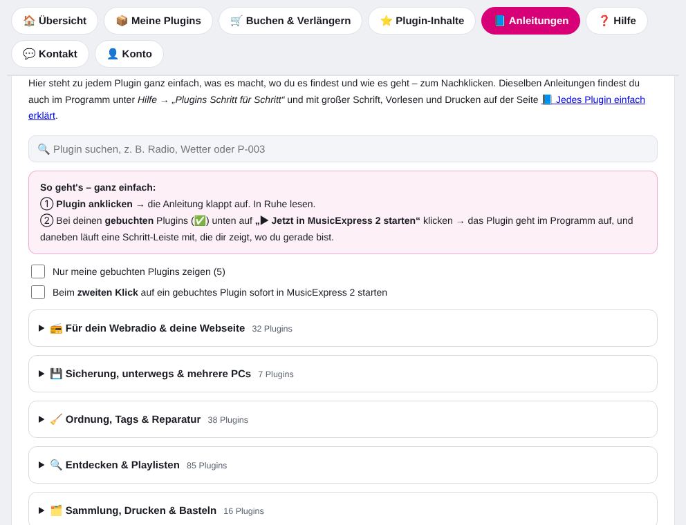The height and width of the screenshot is (525, 686).
Task: Click the 'Plugin suchen' search field
Action: pos(342,149)
